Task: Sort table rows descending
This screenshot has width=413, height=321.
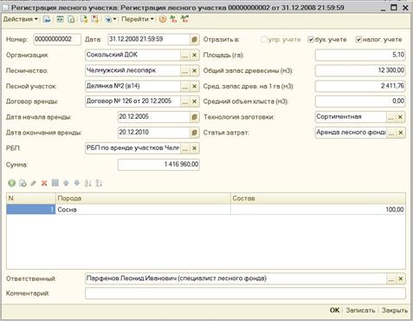Action: point(99,183)
